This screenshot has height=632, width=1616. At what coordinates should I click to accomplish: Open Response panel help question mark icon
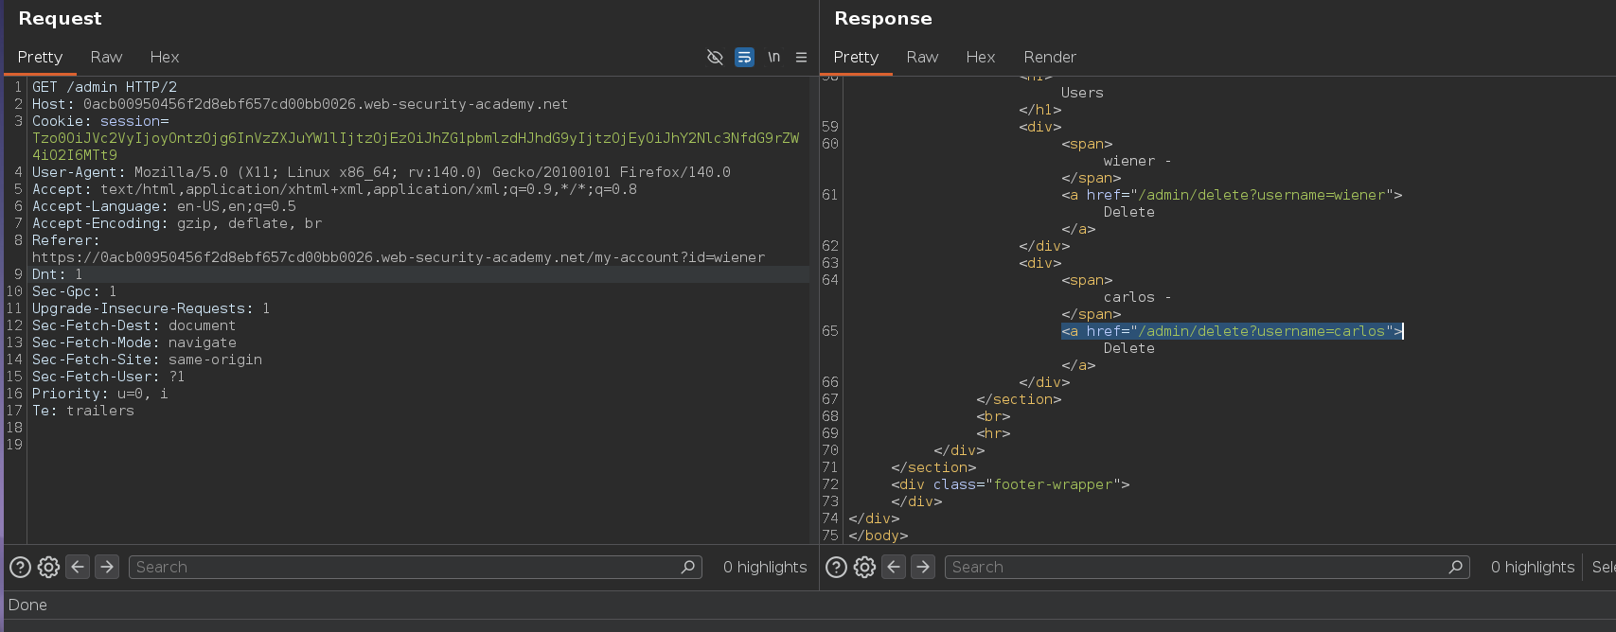pos(836,567)
